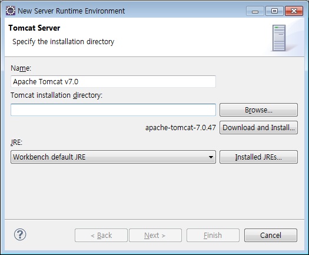Expand the Workbench default JRE dropdown arrow

pyautogui.click(x=211, y=157)
